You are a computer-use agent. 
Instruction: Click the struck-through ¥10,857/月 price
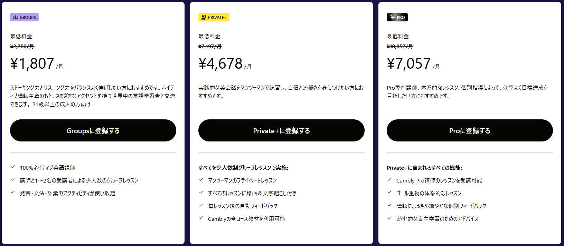pyautogui.click(x=400, y=47)
